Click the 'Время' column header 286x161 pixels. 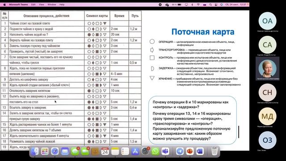tap(119, 16)
